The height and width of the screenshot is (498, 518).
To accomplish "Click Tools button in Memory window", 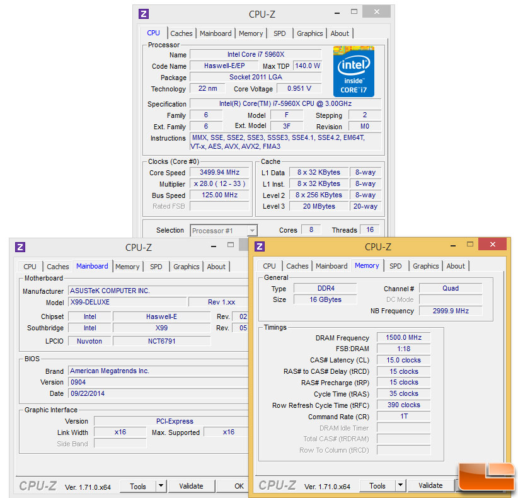I will [377, 485].
